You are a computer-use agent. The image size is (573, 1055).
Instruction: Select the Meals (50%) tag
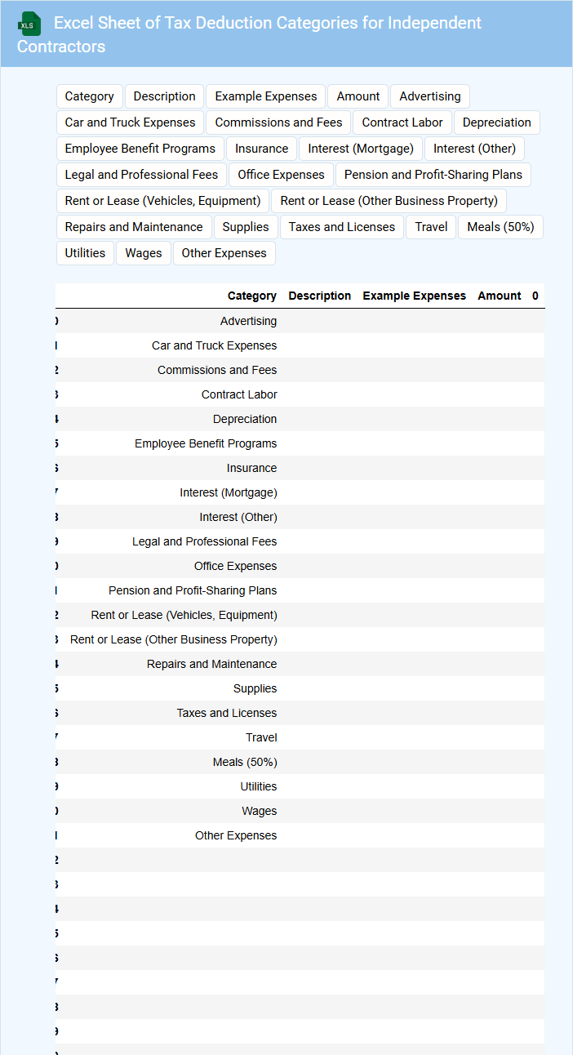pos(501,227)
